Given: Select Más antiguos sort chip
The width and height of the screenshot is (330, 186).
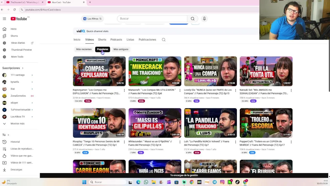Looking at the screenshot, I should [121, 49].
